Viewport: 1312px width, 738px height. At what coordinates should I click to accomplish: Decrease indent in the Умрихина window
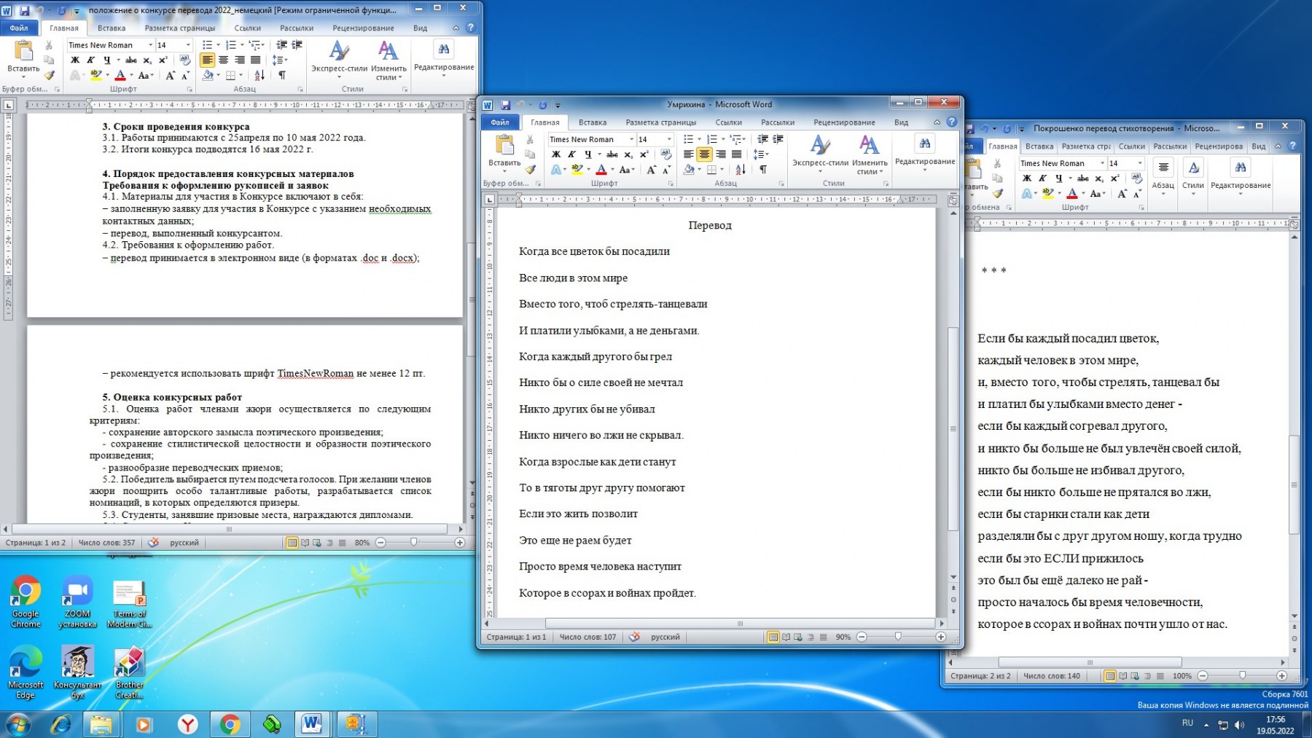pos(762,139)
